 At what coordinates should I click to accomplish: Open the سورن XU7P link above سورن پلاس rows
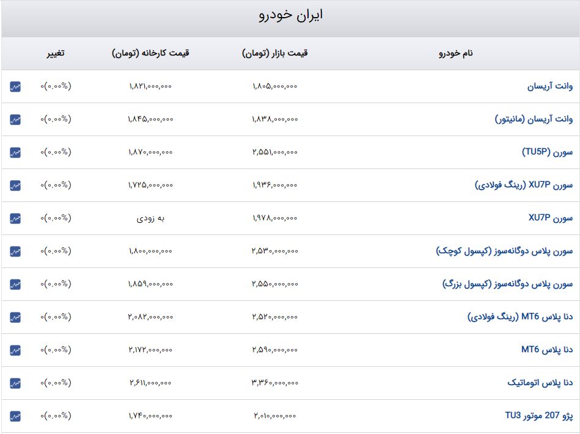point(551,218)
